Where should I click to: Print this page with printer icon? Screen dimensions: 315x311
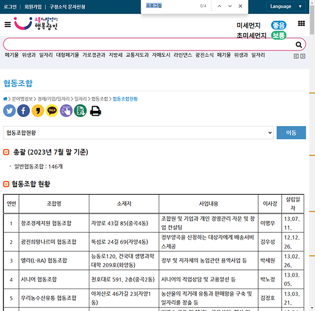(x=96, y=111)
